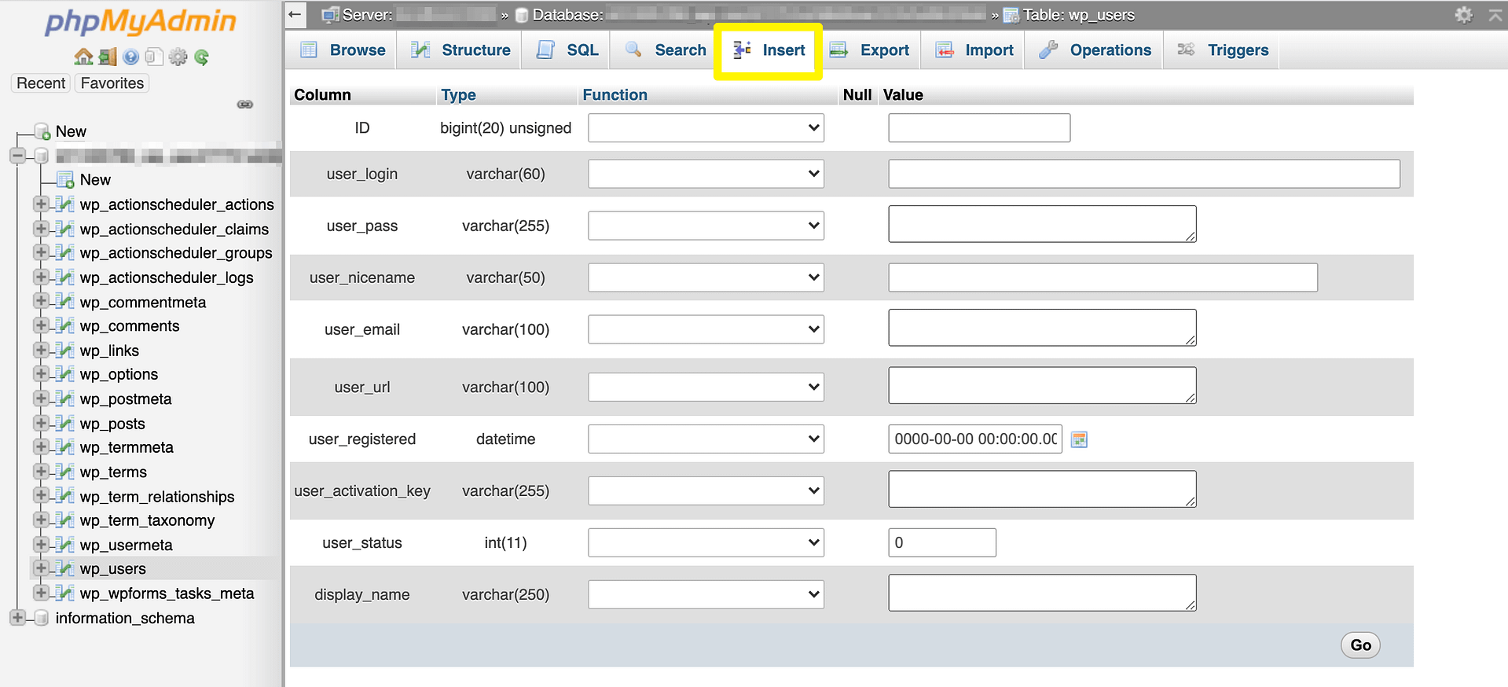
Task: Open the calendar picker for user_registered
Action: [x=1080, y=439]
